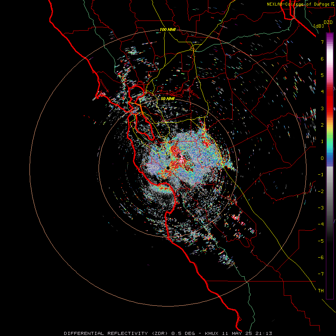The height and width of the screenshot is (336, 336).
Task: Click the light gray band of color scale
Action: click(330, 176)
